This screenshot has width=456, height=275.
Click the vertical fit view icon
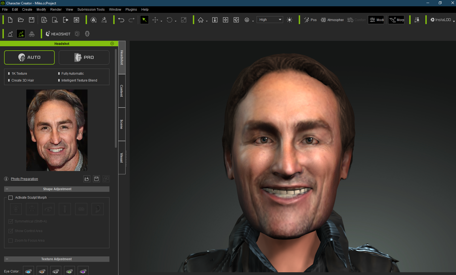point(215,20)
